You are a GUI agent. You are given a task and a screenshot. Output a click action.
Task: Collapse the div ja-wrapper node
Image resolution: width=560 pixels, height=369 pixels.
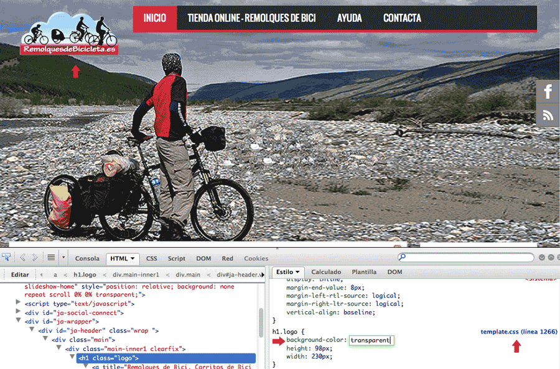(x=18, y=320)
